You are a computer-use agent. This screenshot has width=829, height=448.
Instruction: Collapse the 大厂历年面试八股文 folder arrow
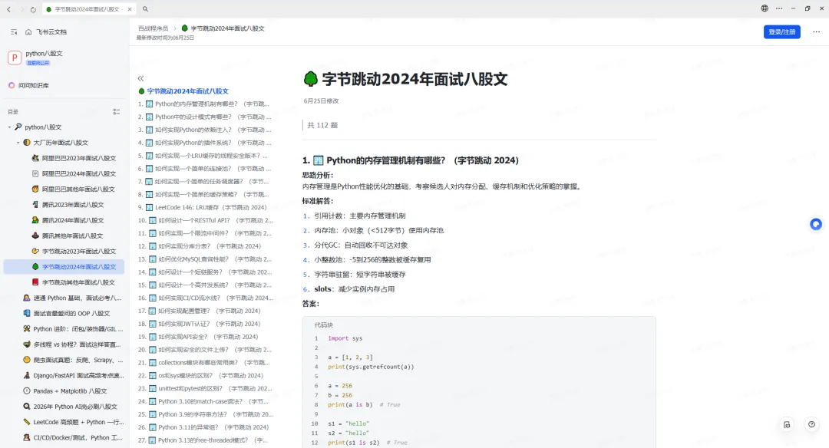(18, 143)
